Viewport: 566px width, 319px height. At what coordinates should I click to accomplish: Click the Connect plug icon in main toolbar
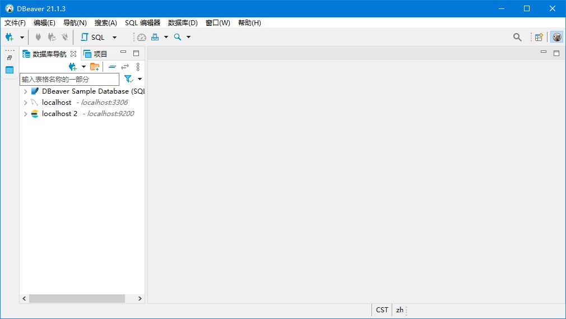pos(38,37)
